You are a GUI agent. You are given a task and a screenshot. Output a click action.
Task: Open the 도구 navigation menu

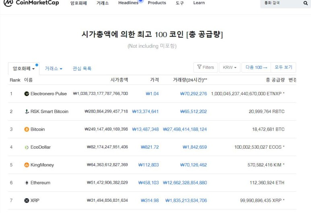[180, 3]
